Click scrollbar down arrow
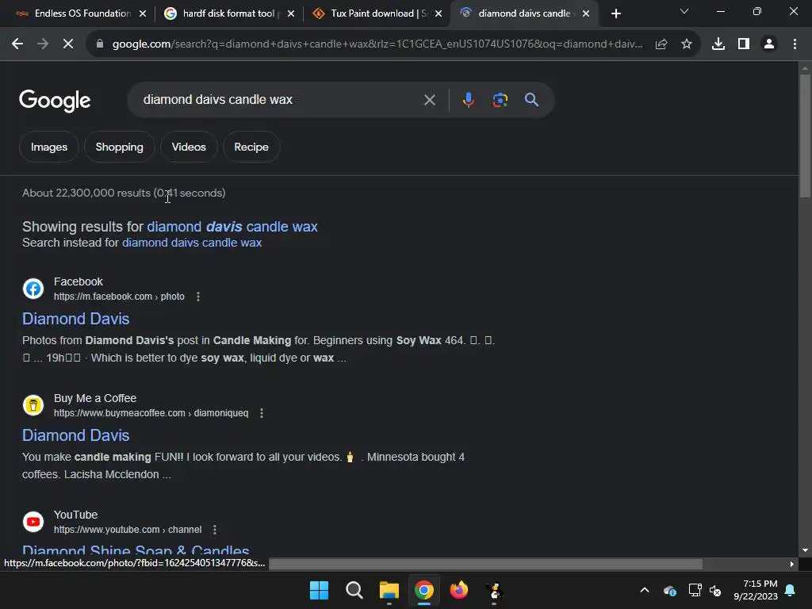 [805, 550]
